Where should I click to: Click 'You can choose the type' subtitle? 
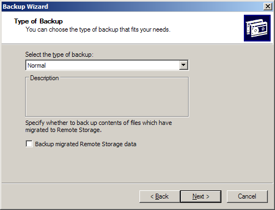(x=98, y=29)
